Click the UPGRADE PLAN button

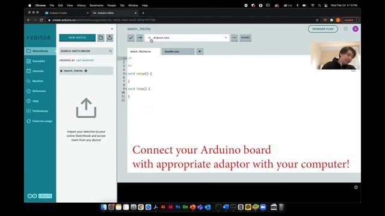pos(323,29)
